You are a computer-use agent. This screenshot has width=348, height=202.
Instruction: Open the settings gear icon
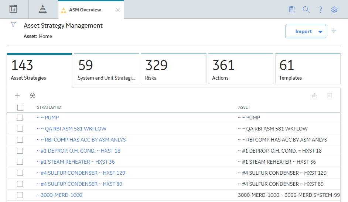click(x=334, y=10)
